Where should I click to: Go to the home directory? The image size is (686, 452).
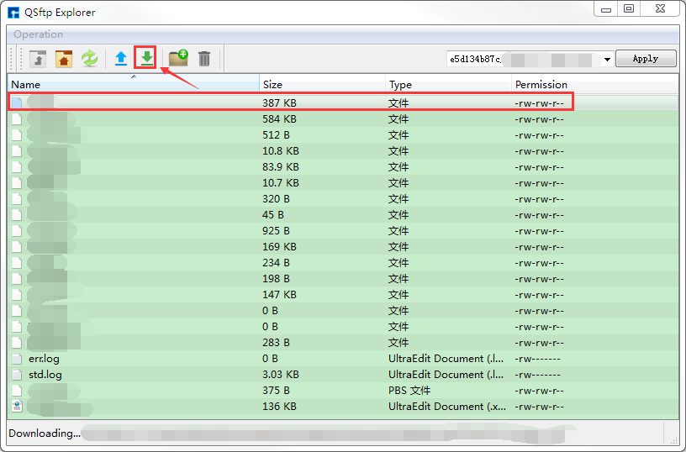click(x=64, y=59)
